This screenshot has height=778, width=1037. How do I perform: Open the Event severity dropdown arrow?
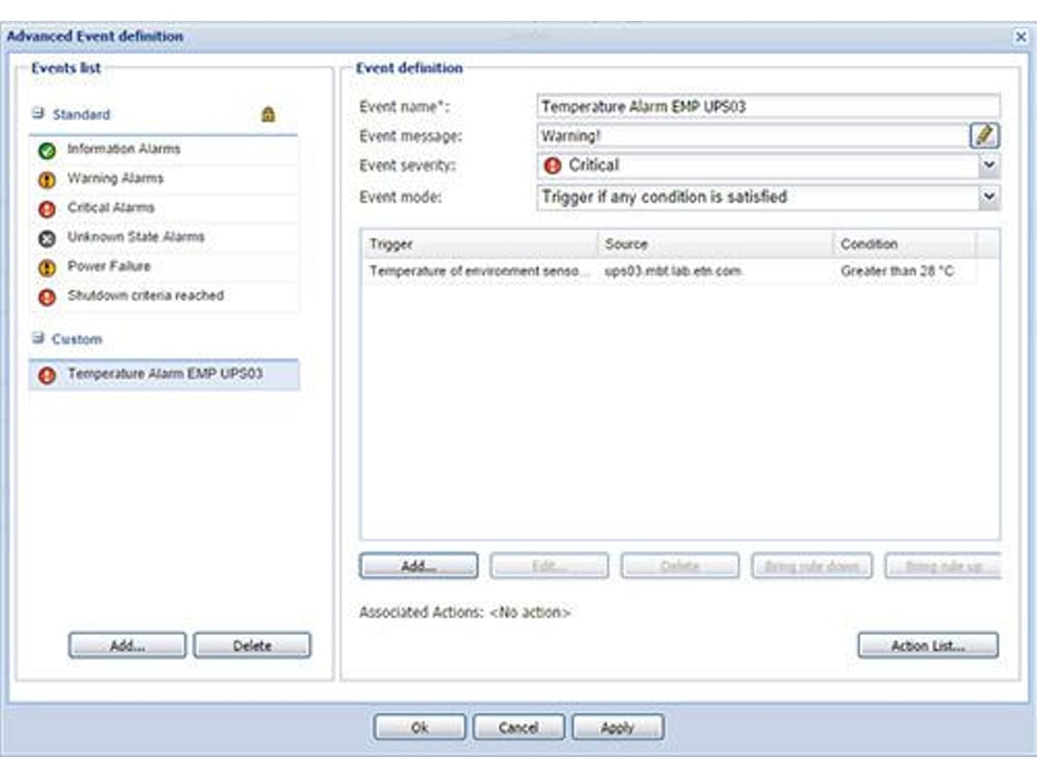point(989,165)
